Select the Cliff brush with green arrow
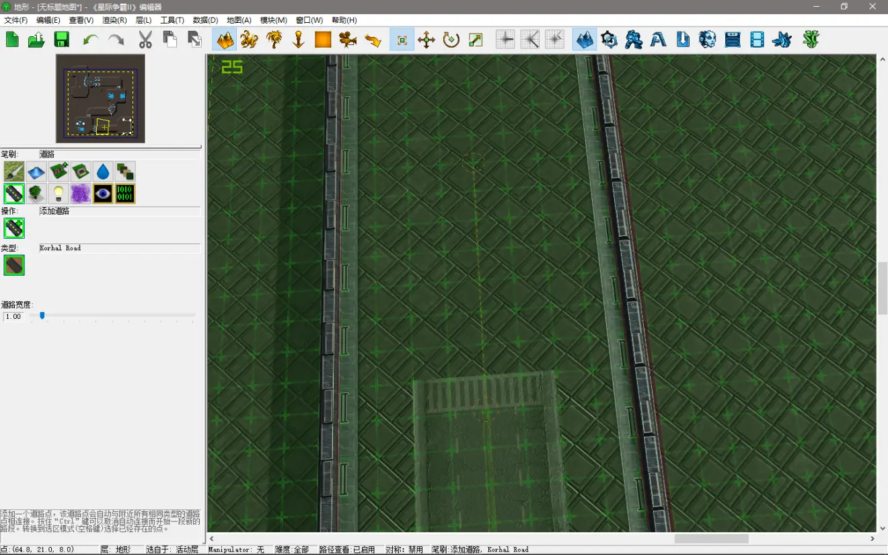 point(59,171)
